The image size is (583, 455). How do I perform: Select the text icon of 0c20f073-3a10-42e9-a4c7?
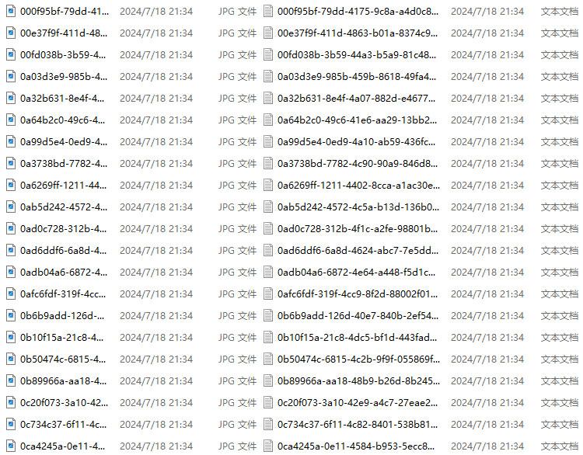(x=268, y=403)
